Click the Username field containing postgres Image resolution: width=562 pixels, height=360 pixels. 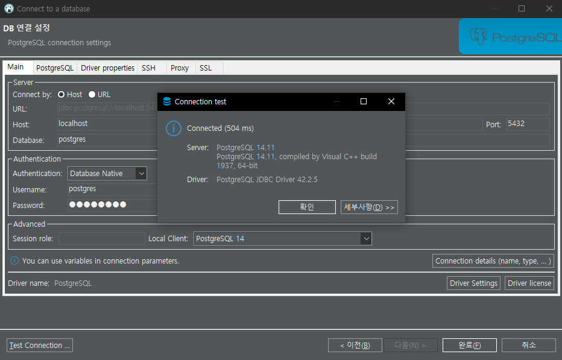[113, 189]
